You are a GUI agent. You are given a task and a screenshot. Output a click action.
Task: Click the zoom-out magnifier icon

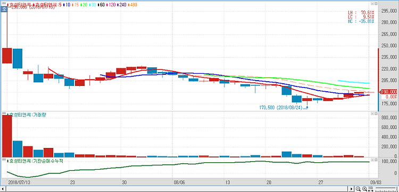358,189
